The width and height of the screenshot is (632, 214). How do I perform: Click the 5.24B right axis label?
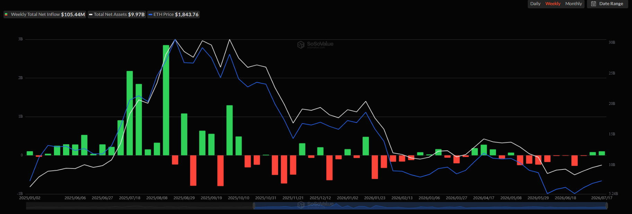pyautogui.click(x=613, y=194)
